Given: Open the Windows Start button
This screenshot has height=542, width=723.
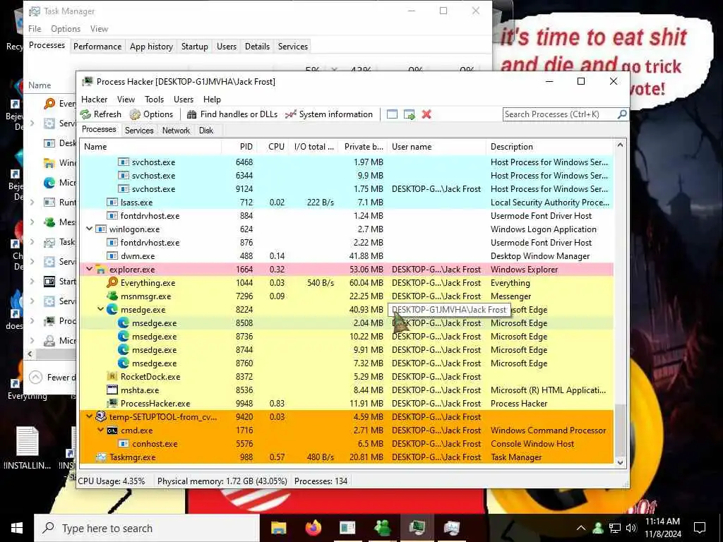Looking at the screenshot, I should tap(17, 528).
